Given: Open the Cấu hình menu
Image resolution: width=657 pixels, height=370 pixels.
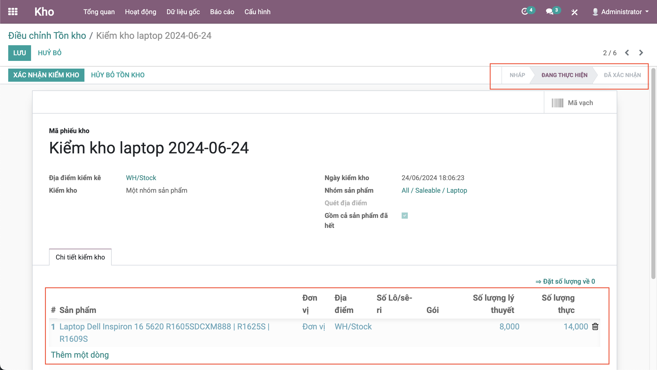Looking at the screenshot, I should (257, 12).
